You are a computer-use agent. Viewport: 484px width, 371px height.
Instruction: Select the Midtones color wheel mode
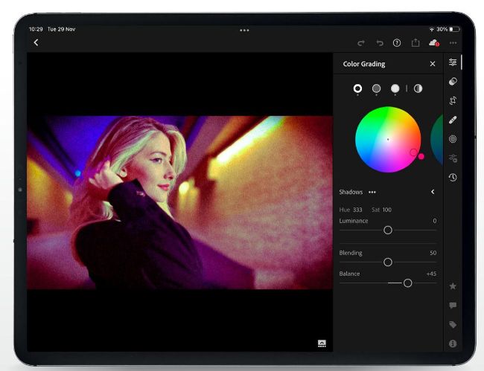(x=377, y=88)
